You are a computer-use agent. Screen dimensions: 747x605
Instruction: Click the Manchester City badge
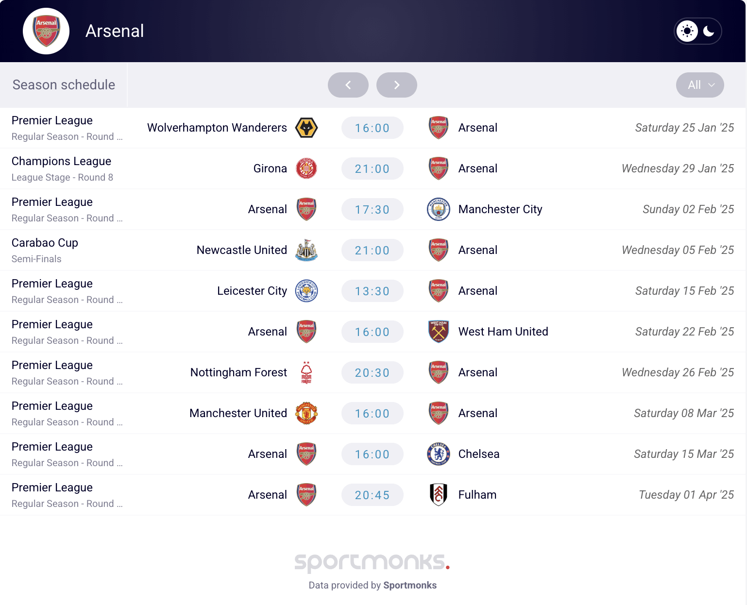coord(439,209)
